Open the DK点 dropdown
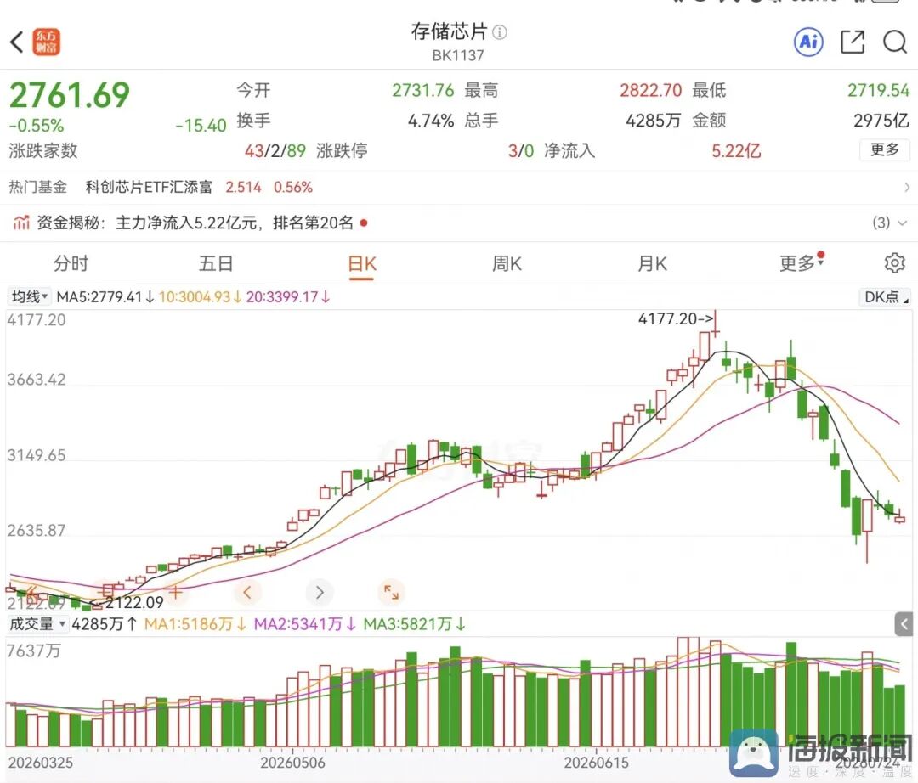The height and width of the screenshot is (783, 918). click(885, 296)
